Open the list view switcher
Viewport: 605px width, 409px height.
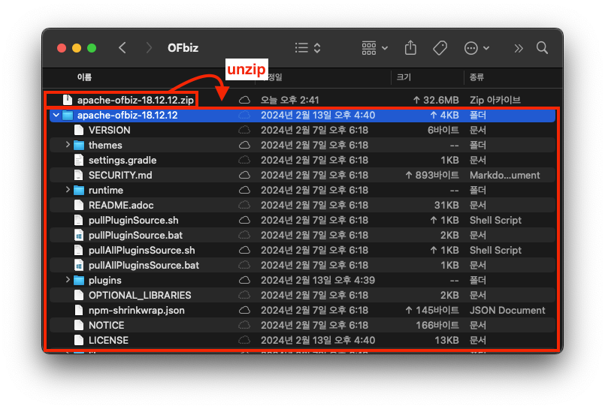[x=307, y=48]
